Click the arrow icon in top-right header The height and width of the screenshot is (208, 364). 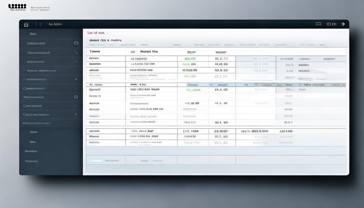pyautogui.click(x=343, y=24)
